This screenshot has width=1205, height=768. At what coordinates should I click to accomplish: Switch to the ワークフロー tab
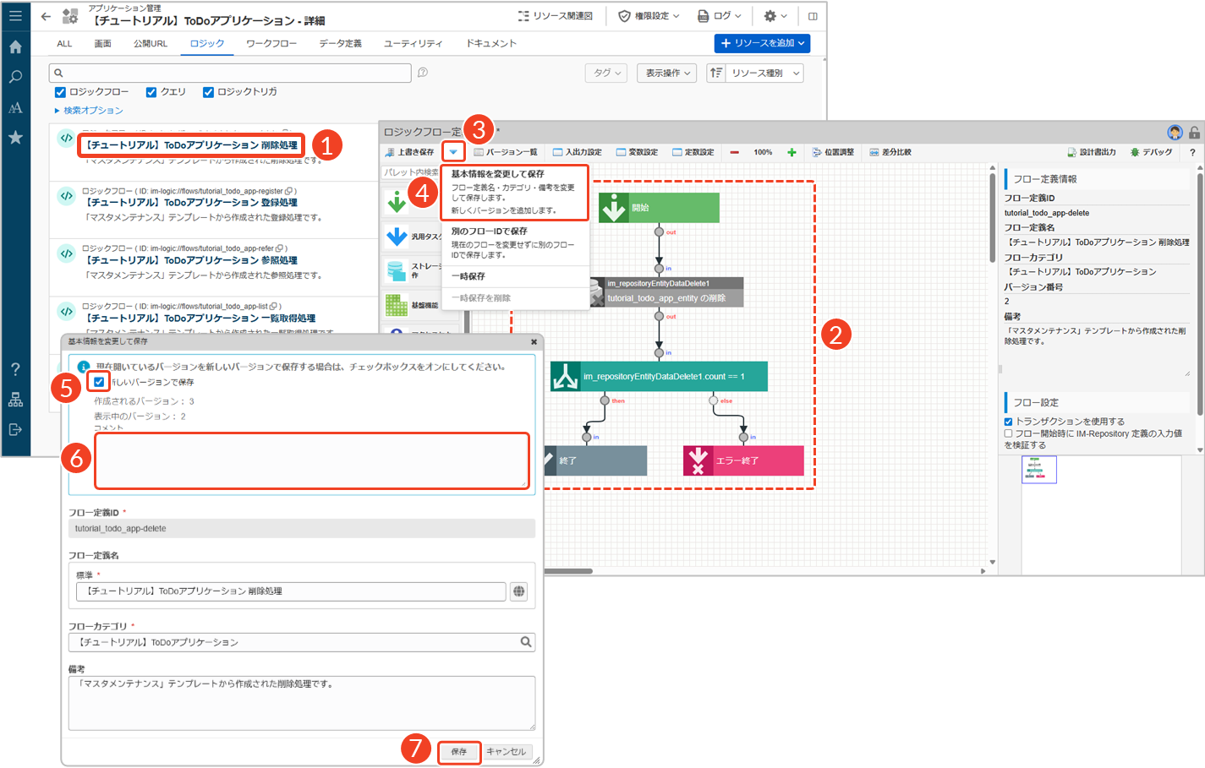point(271,44)
